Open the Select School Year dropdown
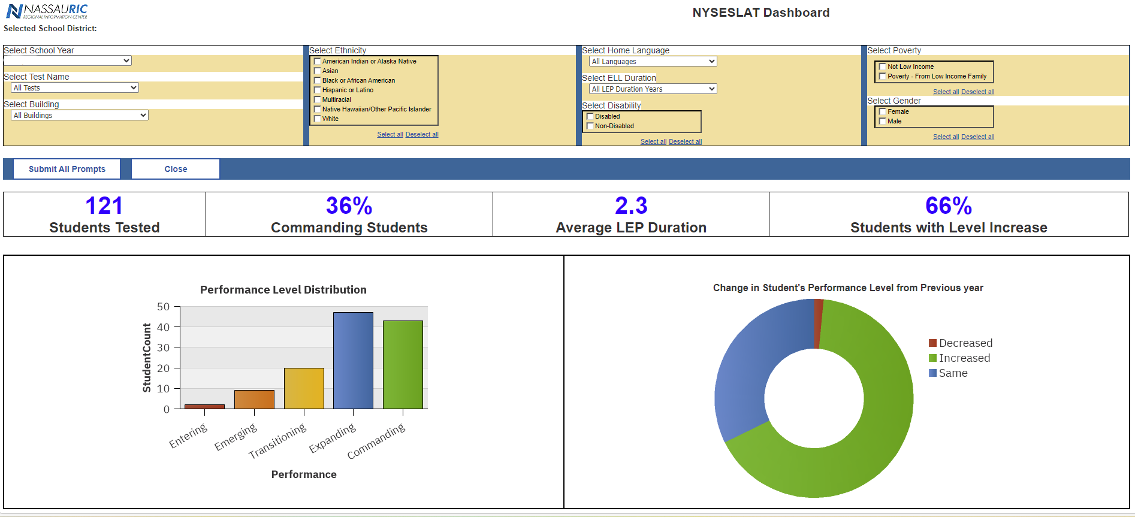The height and width of the screenshot is (517, 1135). coord(68,61)
